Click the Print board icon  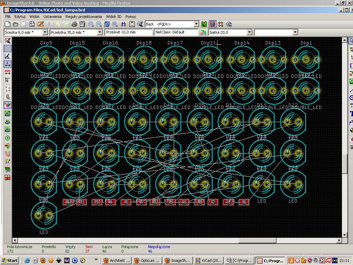click(x=74, y=24)
